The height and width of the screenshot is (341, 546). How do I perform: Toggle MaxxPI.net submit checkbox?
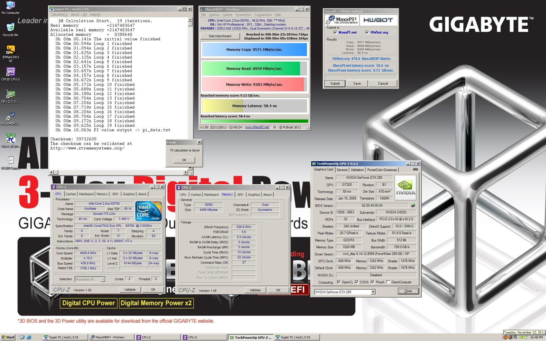335,32
